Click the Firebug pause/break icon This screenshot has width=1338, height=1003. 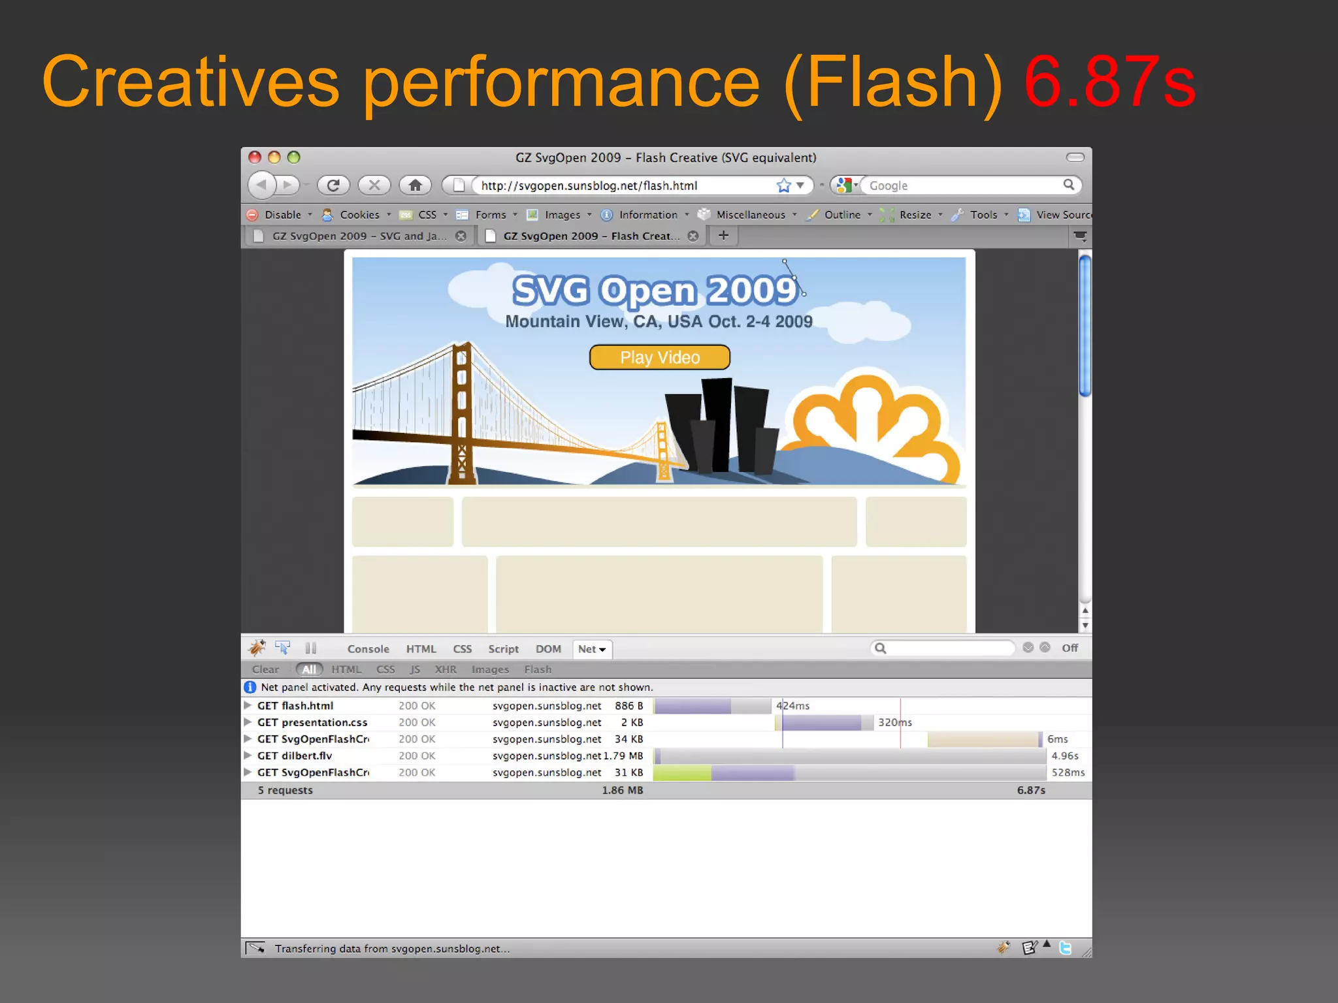[311, 648]
